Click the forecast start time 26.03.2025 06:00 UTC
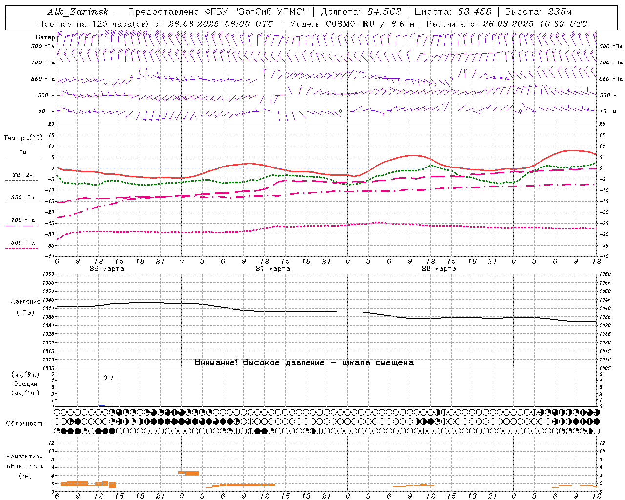Viewport: 625px width, 500px height. point(221,24)
